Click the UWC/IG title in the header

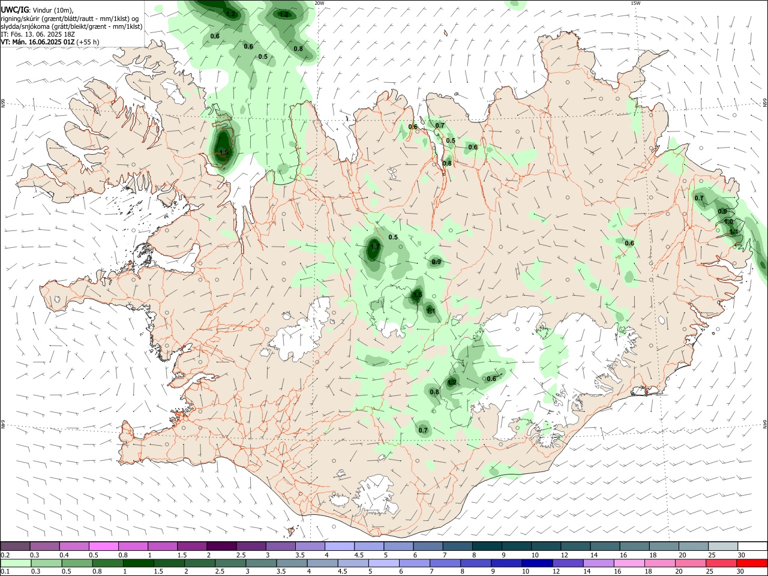(14, 10)
